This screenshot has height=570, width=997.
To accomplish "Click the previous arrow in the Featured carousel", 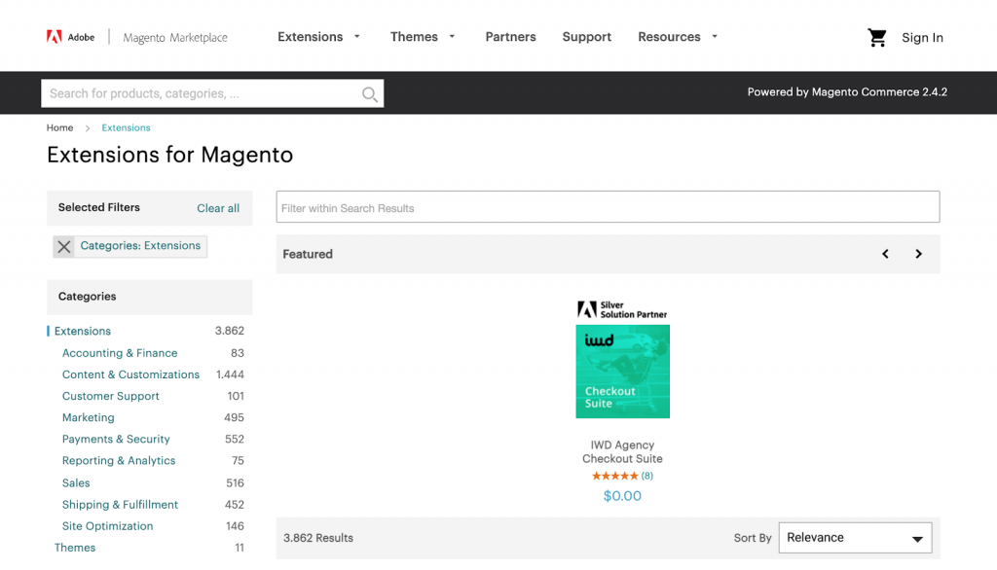I will pos(885,253).
